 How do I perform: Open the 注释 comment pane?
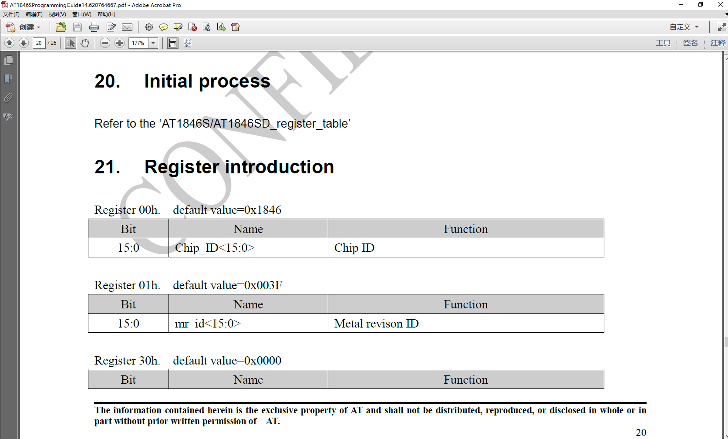[x=718, y=43]
